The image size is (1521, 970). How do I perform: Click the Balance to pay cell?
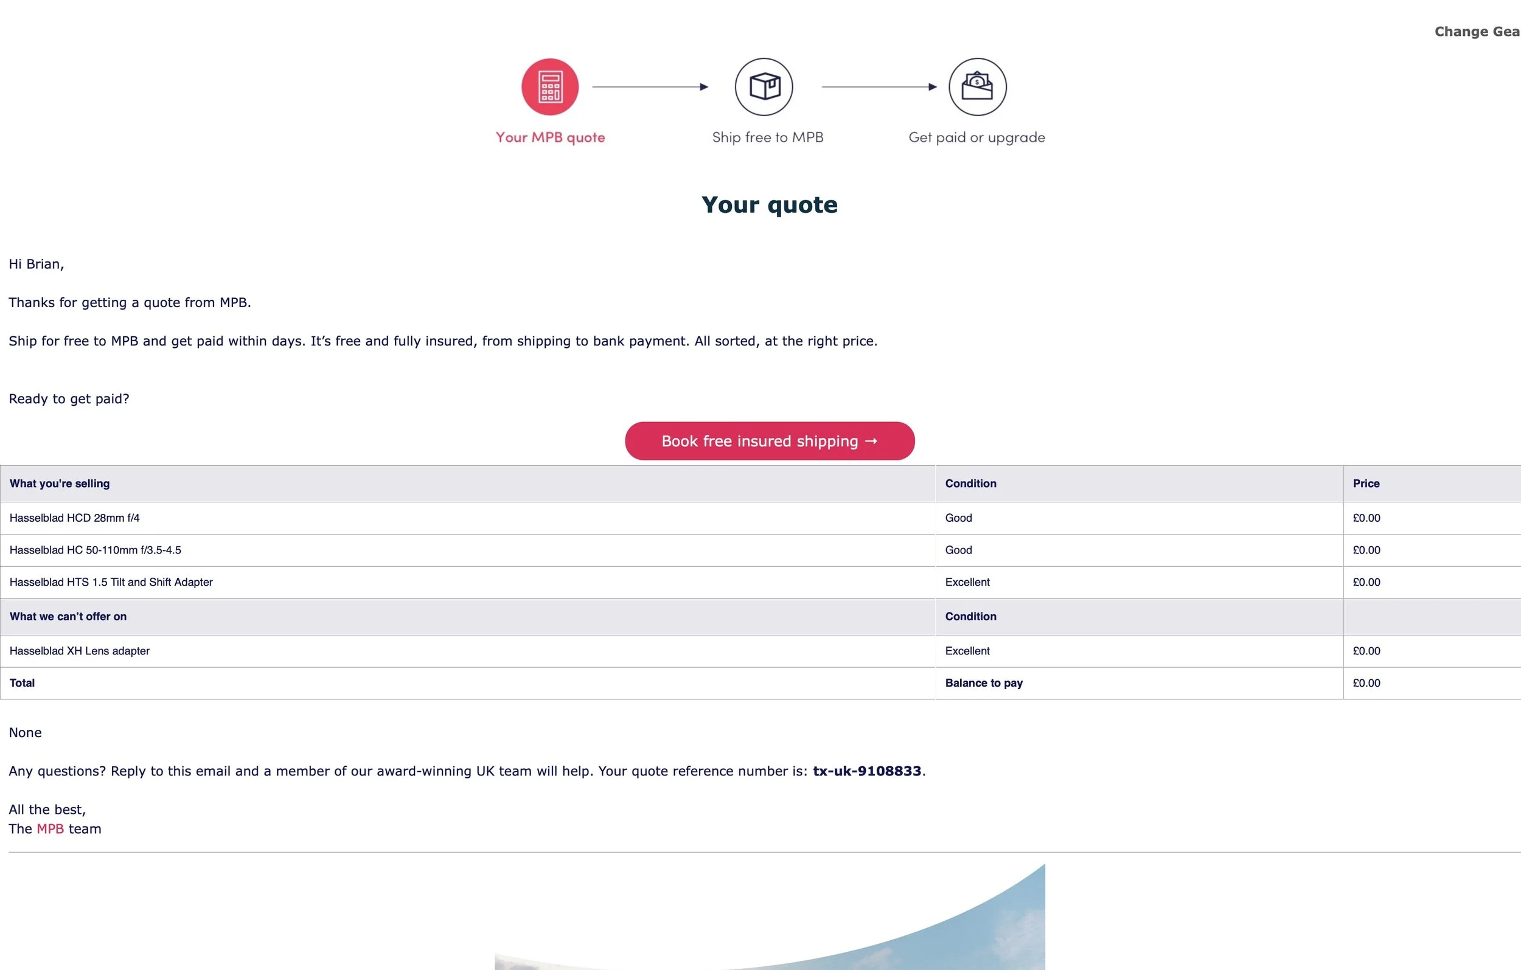pyautogui.click(x=983, y=684)
